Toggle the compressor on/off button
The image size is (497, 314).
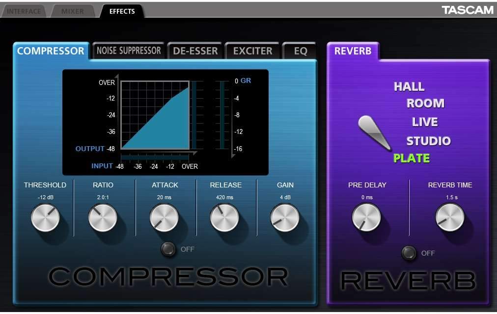[x=168, y=249]
